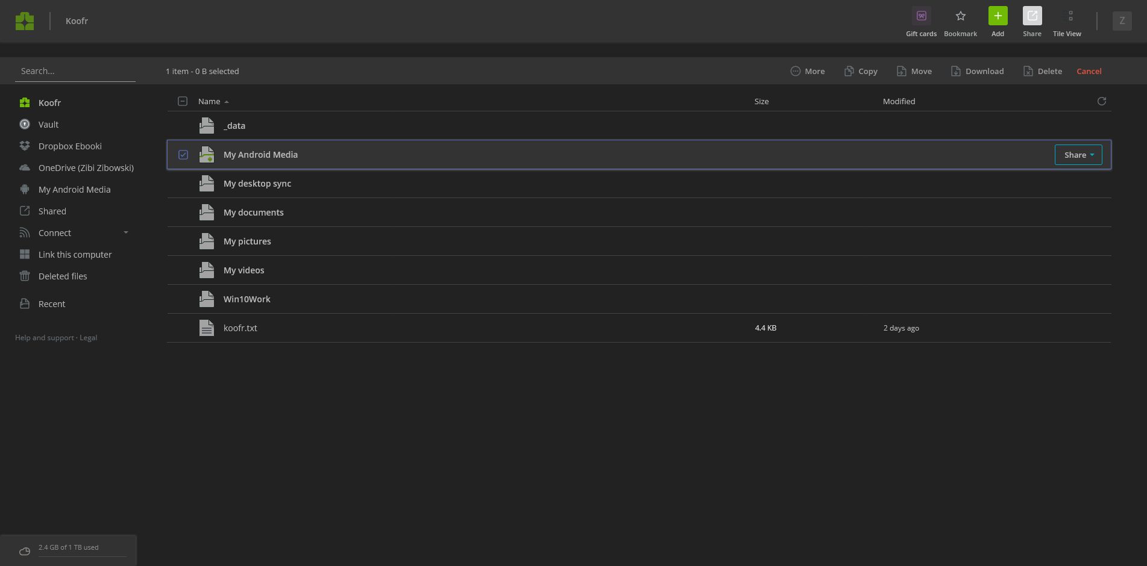Open Recent in sidebar

(52, 304)
